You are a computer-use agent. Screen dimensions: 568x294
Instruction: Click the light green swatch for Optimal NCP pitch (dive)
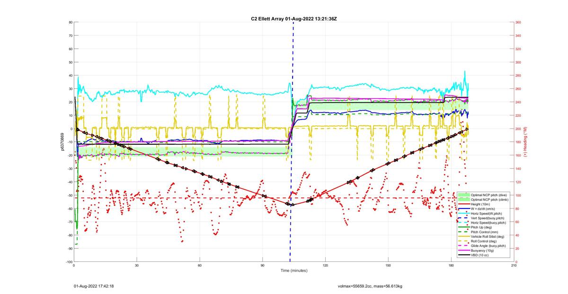click(464, 195)
